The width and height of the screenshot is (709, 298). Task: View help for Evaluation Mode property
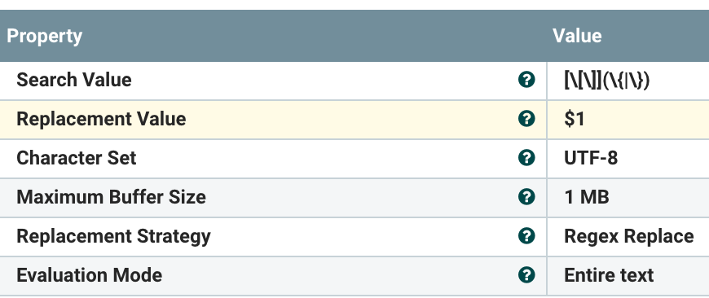pyautogui.click(x=526, y=275)
